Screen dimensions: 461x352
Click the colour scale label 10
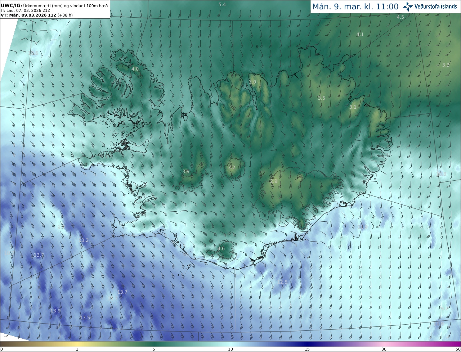[x=230, y=349]
